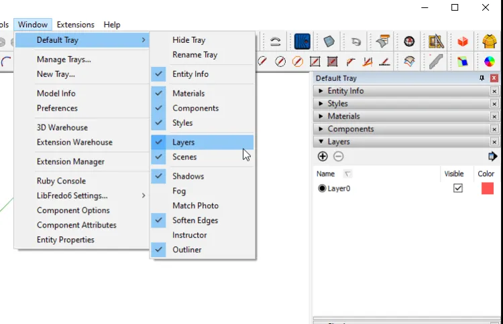Select the pencil over dashed line tool
Viewport: 503px width, 324px height.
click(x=384, y=62)
